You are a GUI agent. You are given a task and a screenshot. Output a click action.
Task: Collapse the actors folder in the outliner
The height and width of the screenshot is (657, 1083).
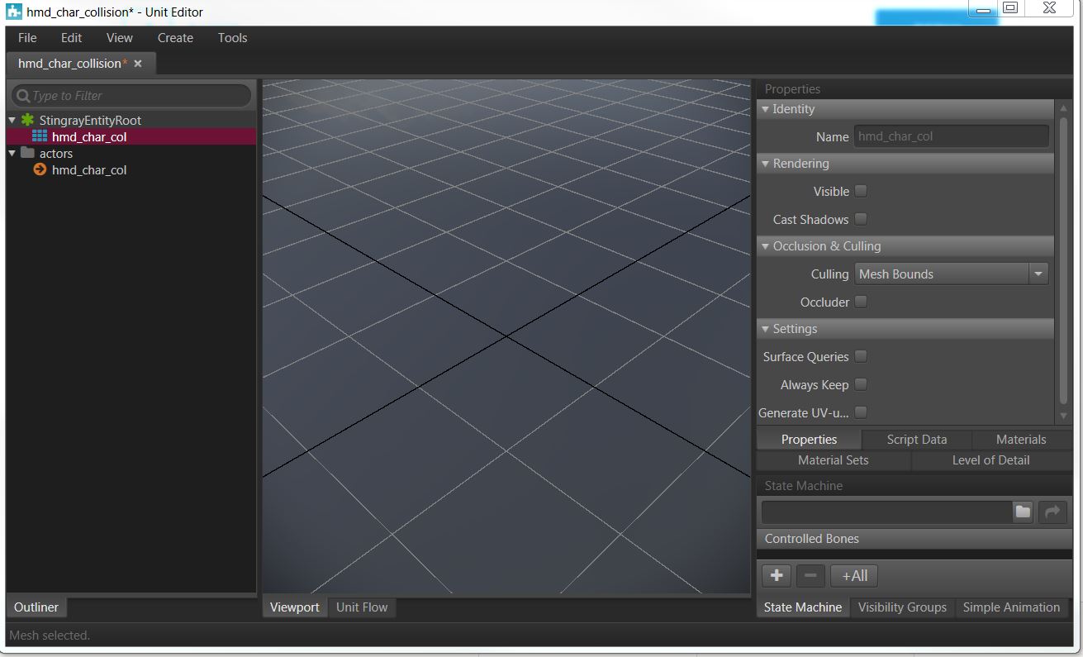click(12, 153)
